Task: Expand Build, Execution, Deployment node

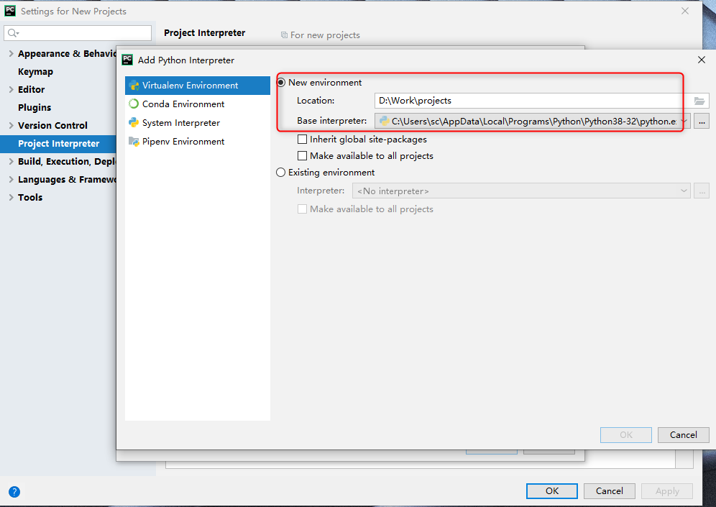Action: 11,161
